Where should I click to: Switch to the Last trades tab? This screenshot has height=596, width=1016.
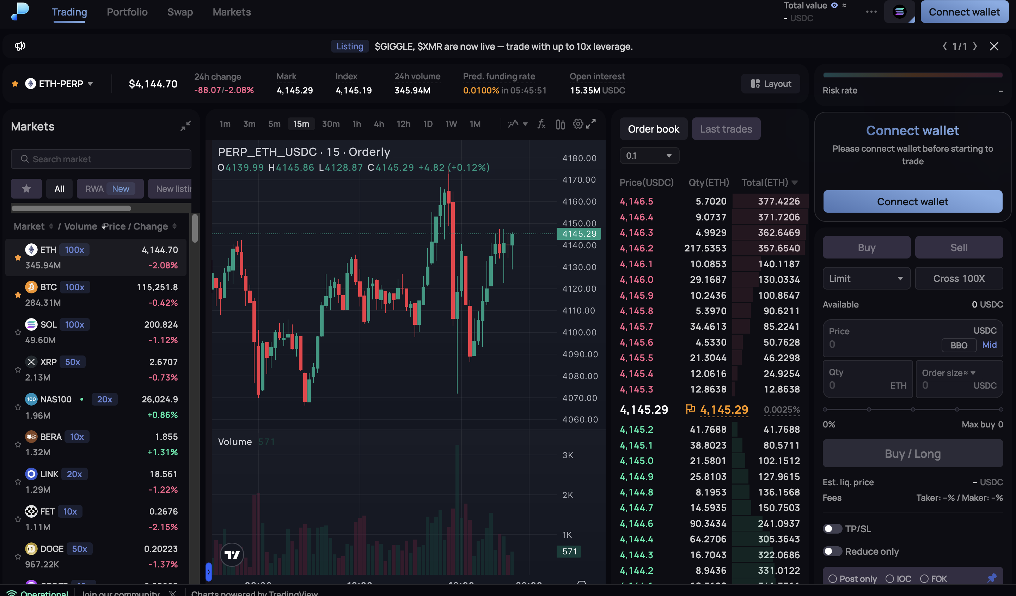coord(726,129)
